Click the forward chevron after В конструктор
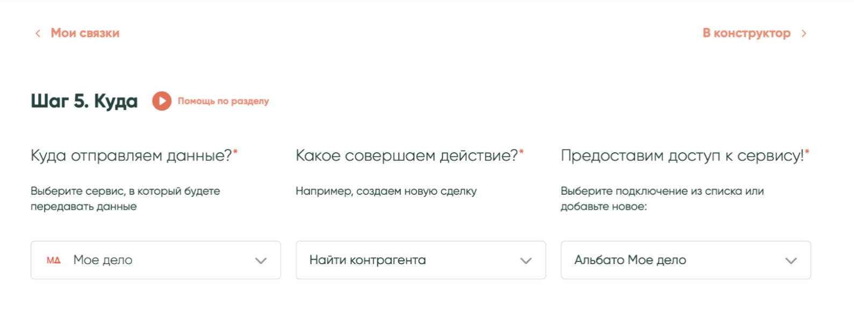854x334 pixels. click(x=804, y=33)
